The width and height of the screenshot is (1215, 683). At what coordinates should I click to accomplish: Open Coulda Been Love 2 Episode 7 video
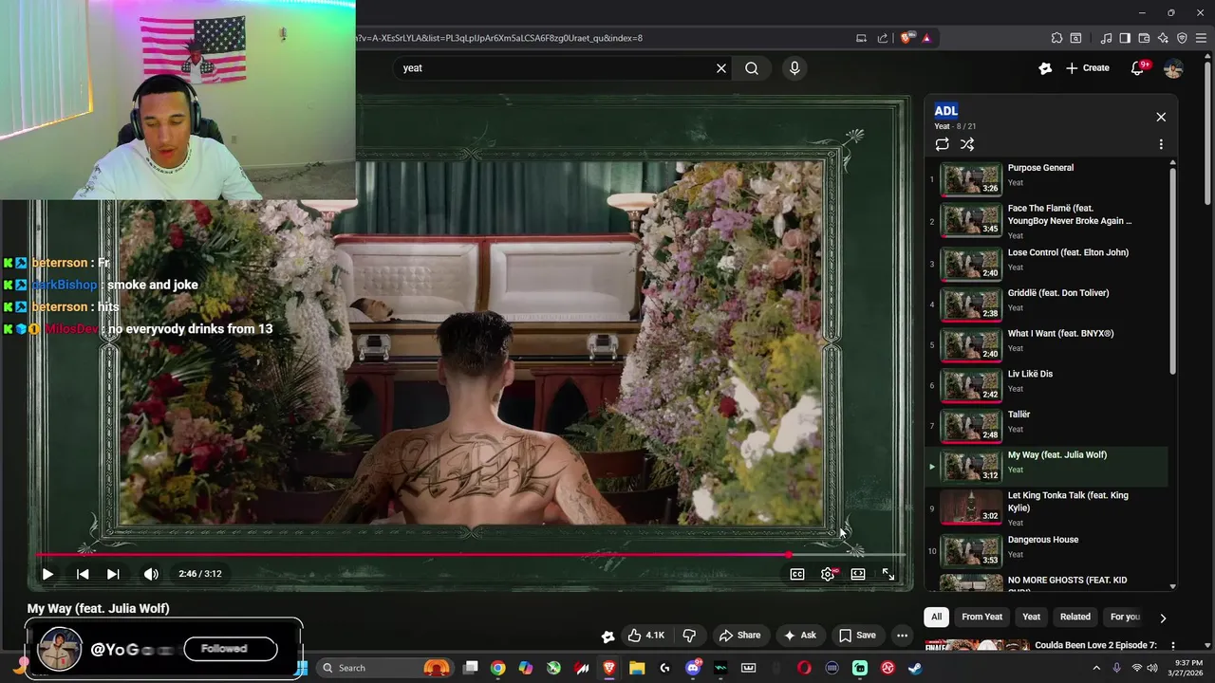1096,645
